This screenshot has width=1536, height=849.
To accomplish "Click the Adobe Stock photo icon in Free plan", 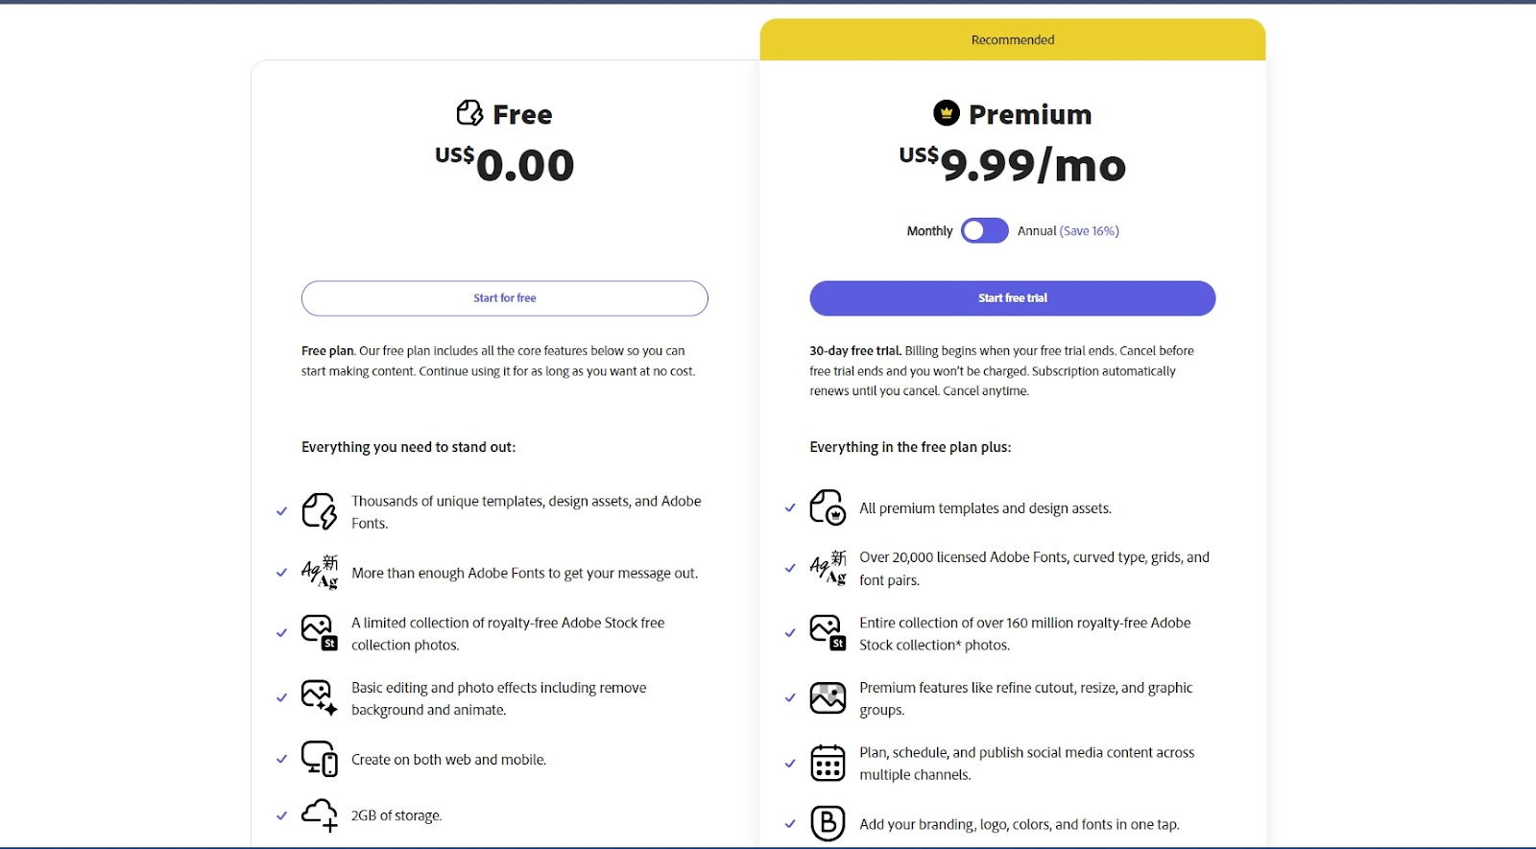I will pos(320,633).
